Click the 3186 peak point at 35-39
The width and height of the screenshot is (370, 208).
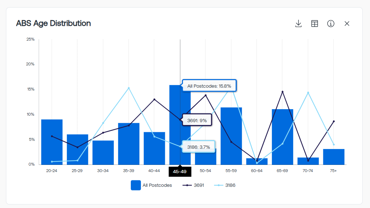[x=129, y=88]
